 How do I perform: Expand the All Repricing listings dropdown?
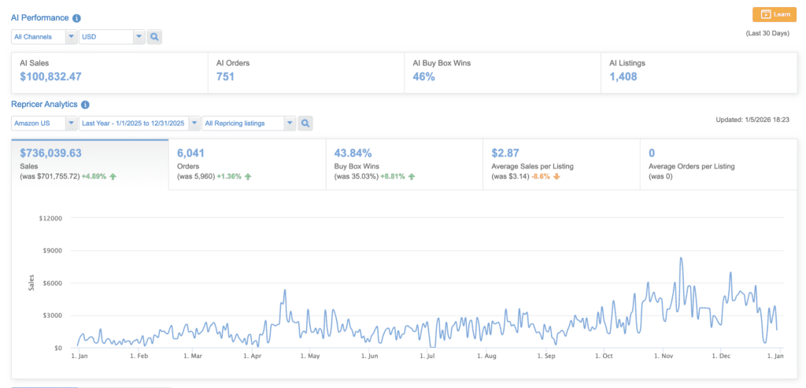click(x=248, y=123)
